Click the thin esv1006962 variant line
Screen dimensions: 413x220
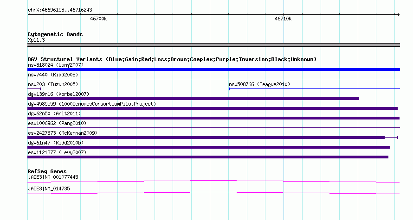pyautogui.click(x=213, y=128)
